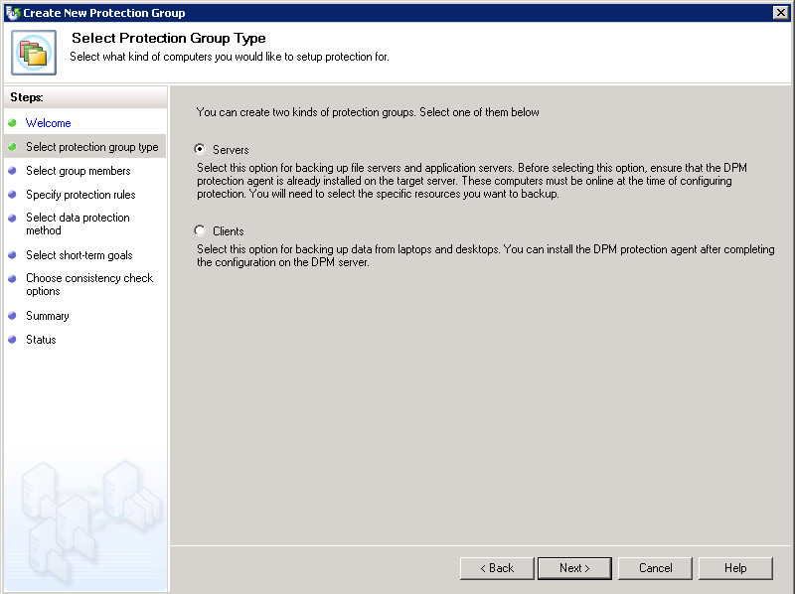795x594 pixels.
Task: Click the 'Steps:' heading
Action: 27,97
